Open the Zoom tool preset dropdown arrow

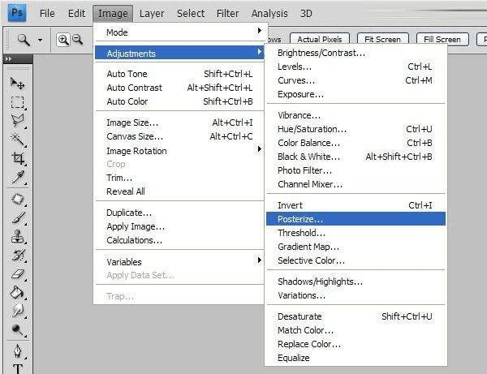click(x=40, y=40)
